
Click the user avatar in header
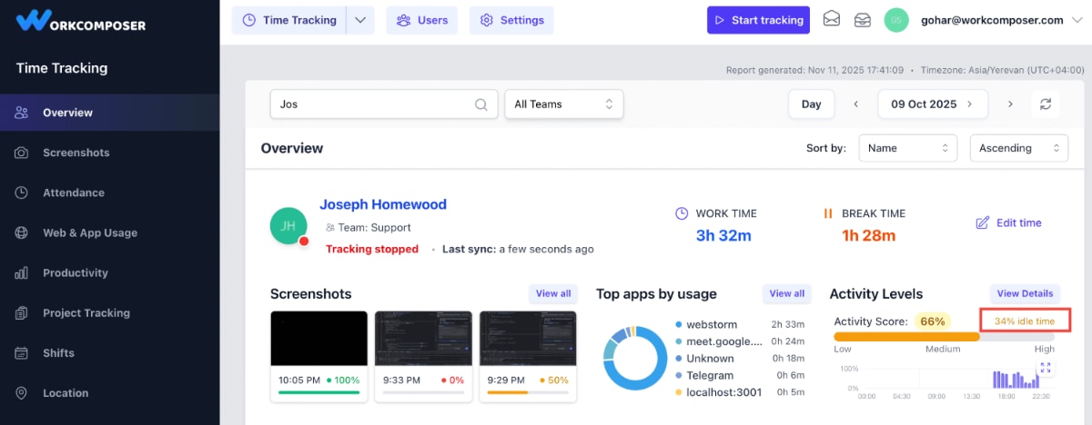coord(895,20)
